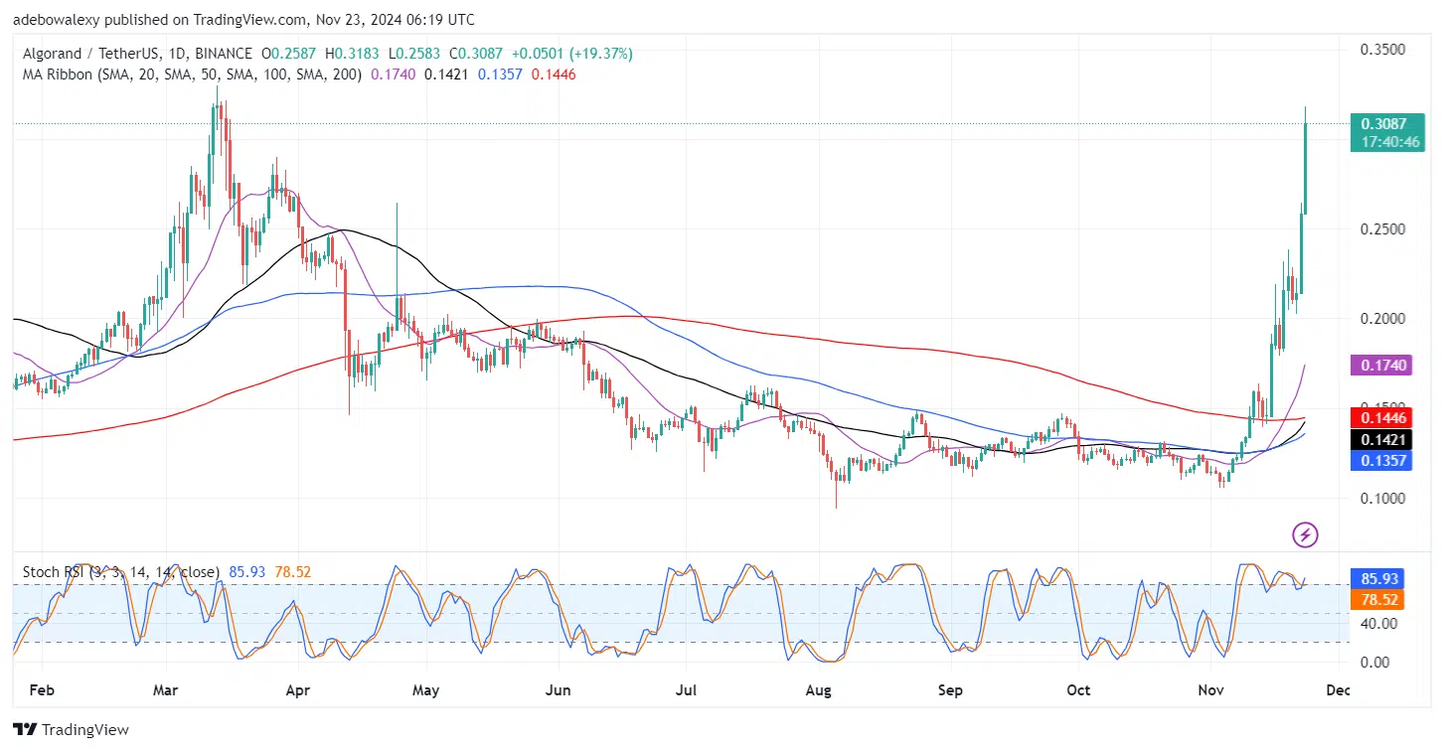This screenshot has width=1444, height=751.
Task: Click the Mar label on time axis
Action: point(164,689)
